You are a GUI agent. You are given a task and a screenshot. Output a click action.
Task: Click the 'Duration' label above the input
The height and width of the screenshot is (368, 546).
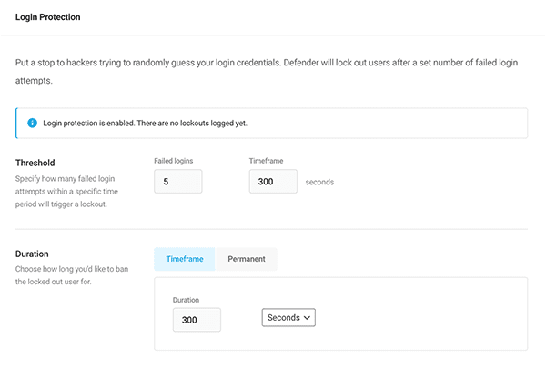(187, 299)
